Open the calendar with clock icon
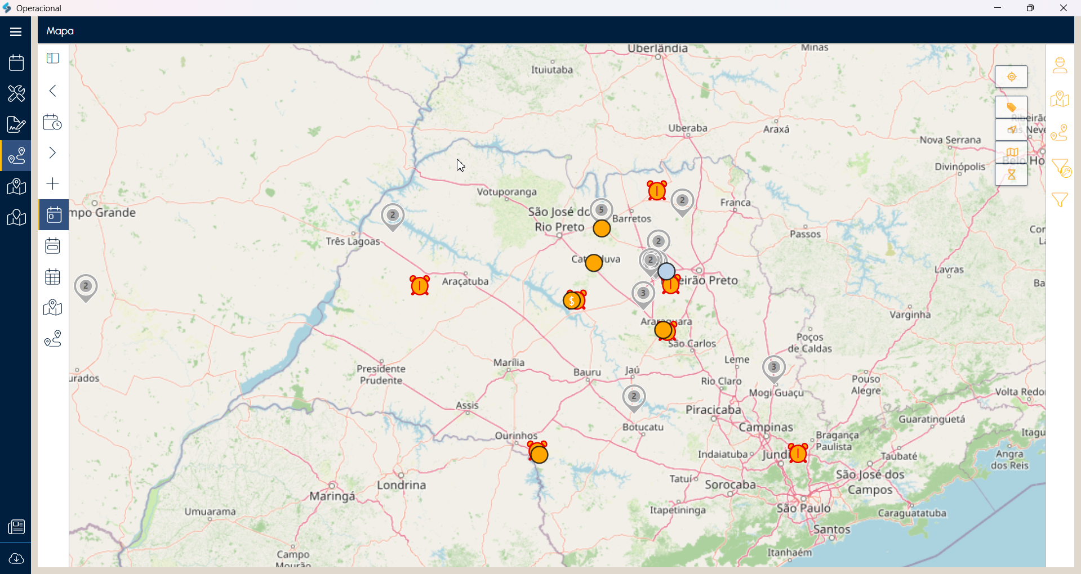 coord(53,122)
